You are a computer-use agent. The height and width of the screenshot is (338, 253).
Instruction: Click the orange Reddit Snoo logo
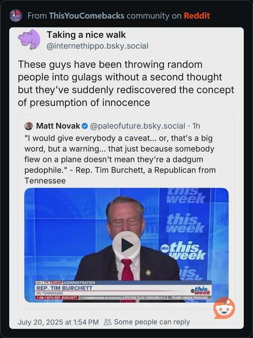(224, 308)
